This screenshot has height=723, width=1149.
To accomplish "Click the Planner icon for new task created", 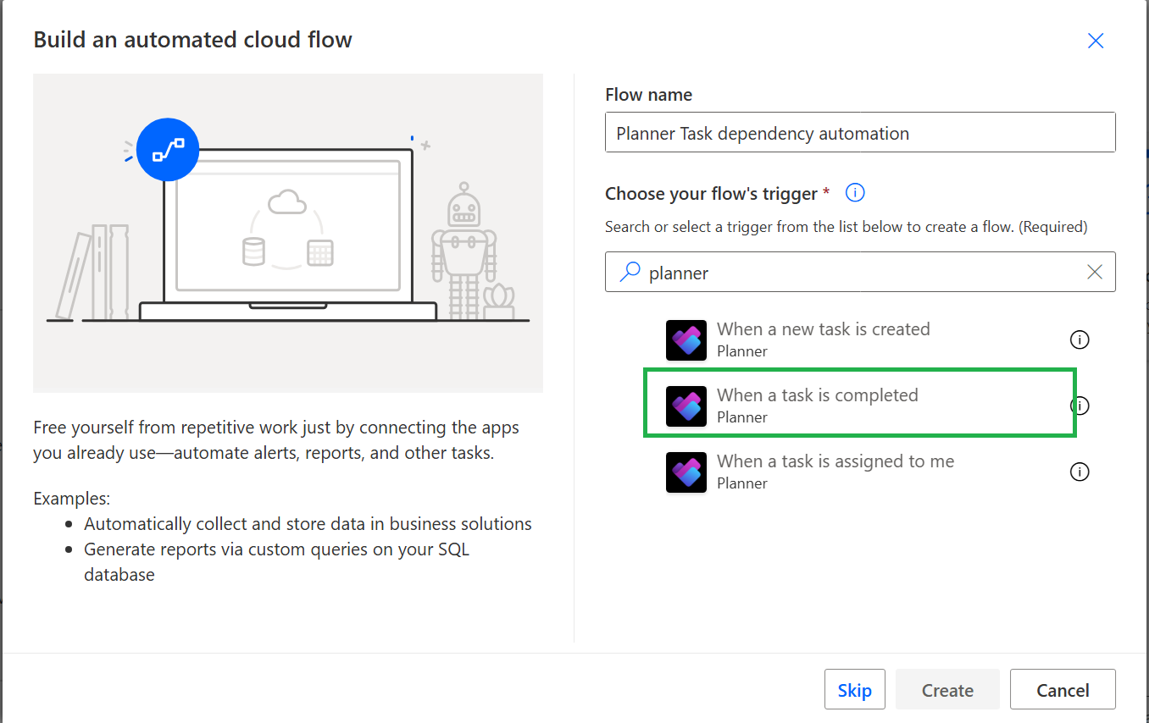I will point(686,340).
